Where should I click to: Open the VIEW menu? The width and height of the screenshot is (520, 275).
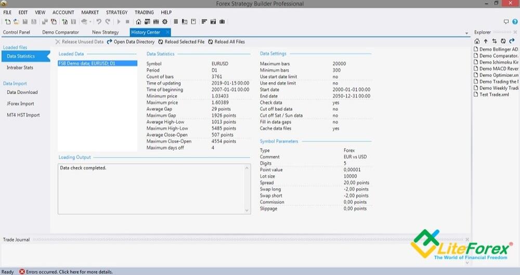40,12
